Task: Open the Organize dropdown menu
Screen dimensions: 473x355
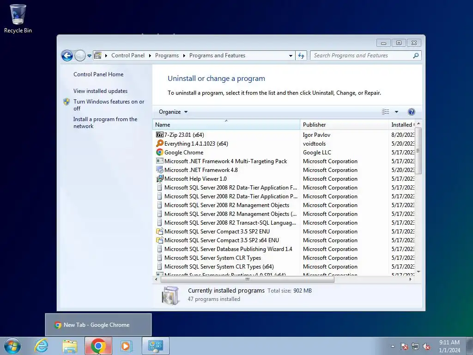Action: (x=173, y=112)
